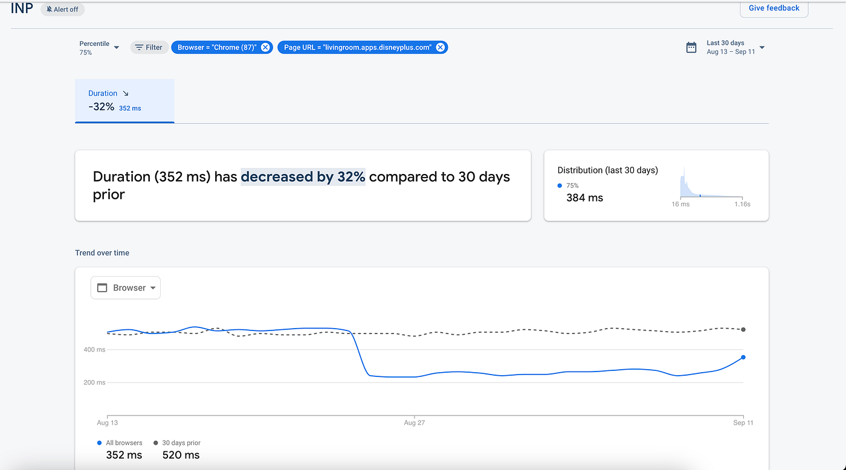
Task: Open the Browser dropdown in trend chart
Action: (126, 288)
